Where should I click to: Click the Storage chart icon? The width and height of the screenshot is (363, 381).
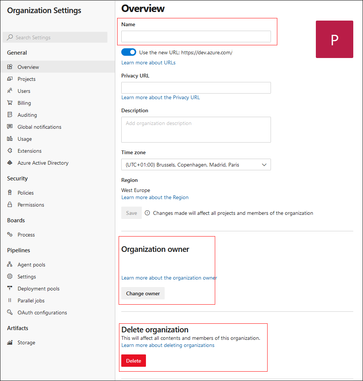[x=10, y=342]
